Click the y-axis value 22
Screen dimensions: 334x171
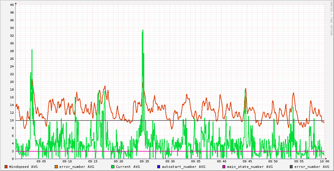click(12, 74)
